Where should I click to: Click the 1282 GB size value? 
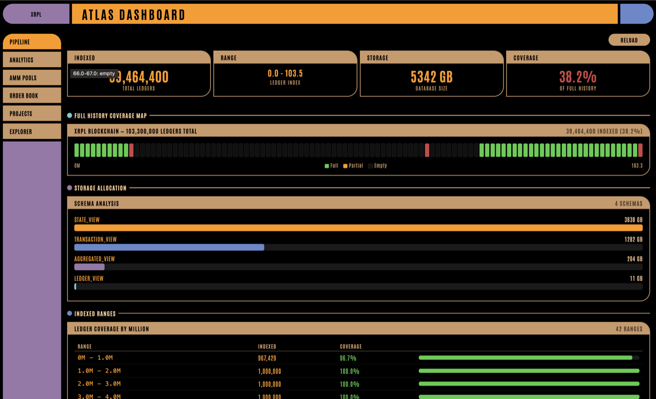[634, 239]
